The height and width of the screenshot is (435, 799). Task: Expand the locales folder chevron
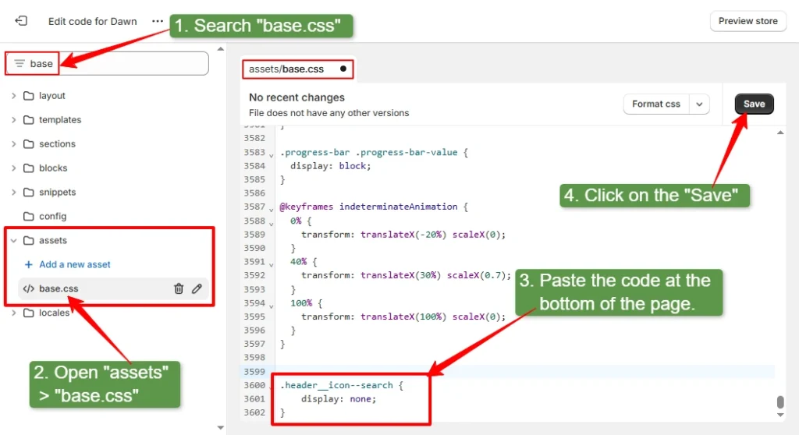[x=14, y=313]
